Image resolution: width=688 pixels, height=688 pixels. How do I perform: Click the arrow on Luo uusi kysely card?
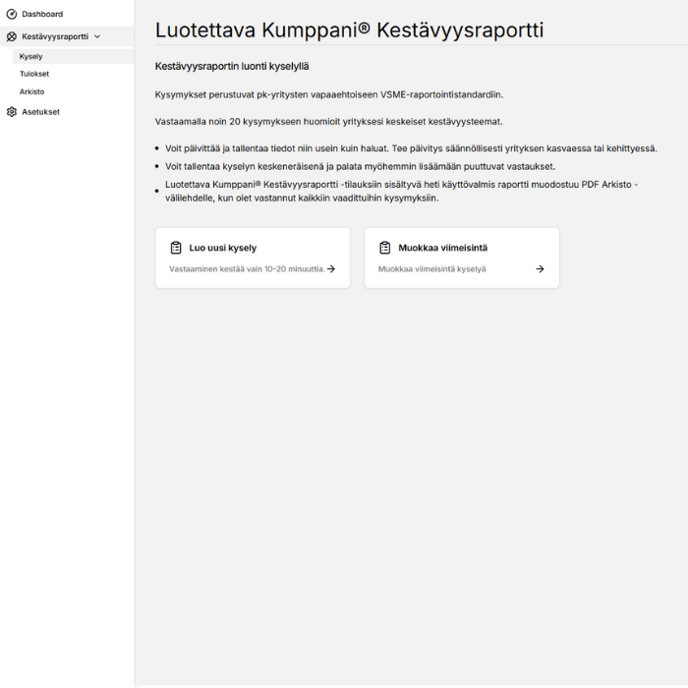point(331,268)
